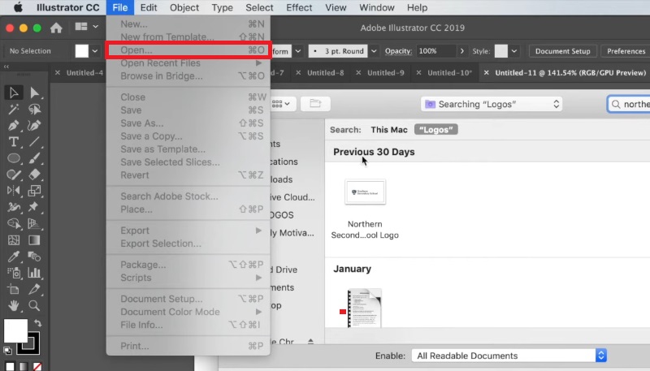Select the Mesh tool

pyautogui.click(x=14, y=240)
